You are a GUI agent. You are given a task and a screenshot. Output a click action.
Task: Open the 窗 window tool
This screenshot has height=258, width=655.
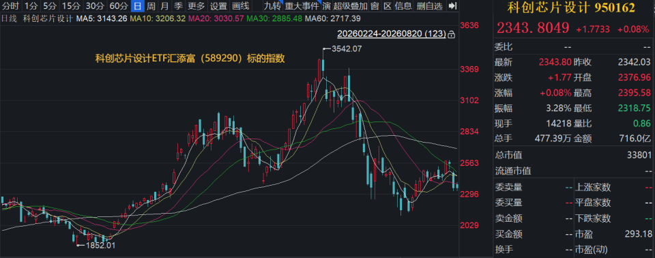(x=375, y=6)
